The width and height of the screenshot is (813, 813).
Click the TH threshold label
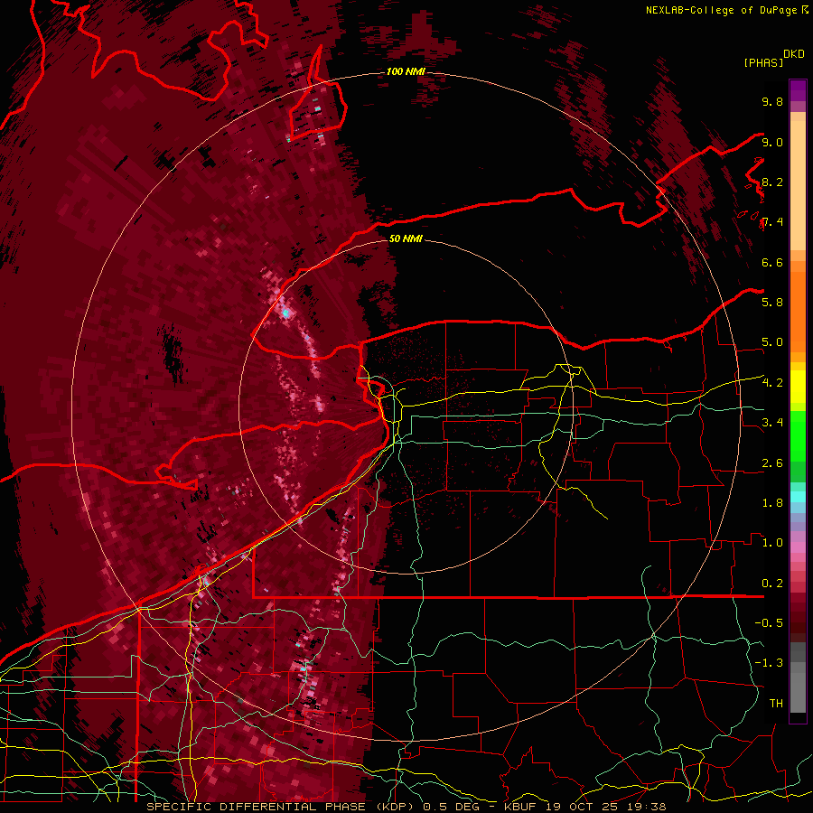[776, 704]
